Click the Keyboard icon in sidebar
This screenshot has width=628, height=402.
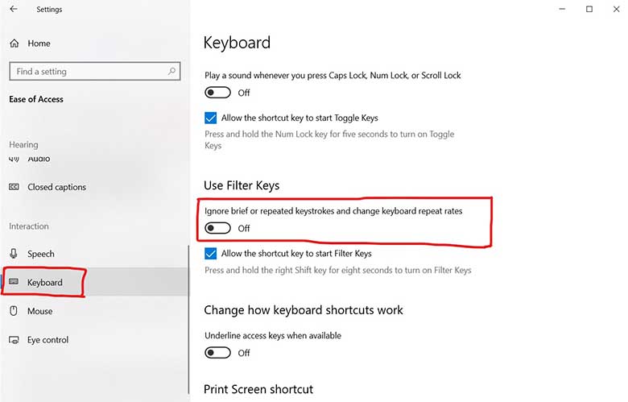[14, 283]
